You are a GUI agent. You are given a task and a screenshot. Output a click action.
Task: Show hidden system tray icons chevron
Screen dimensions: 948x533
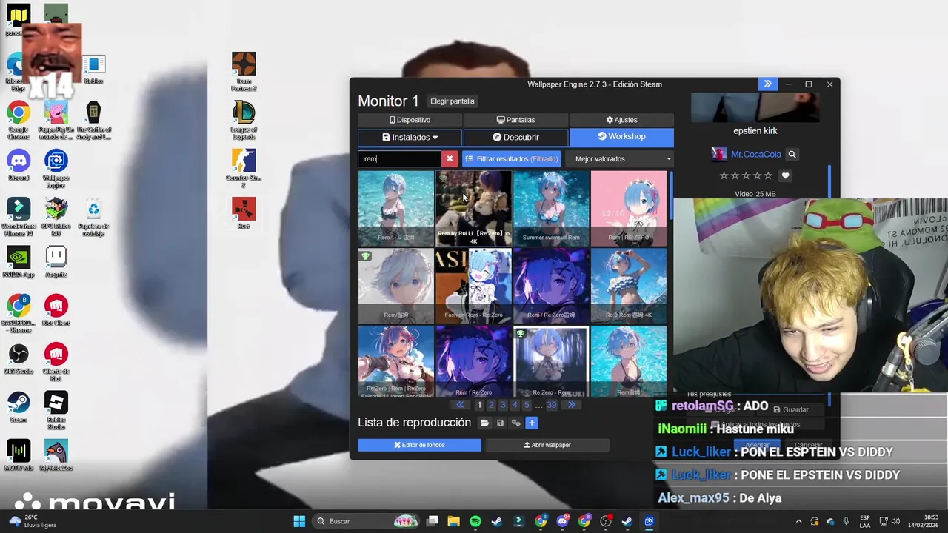click(x=798, y=521)
